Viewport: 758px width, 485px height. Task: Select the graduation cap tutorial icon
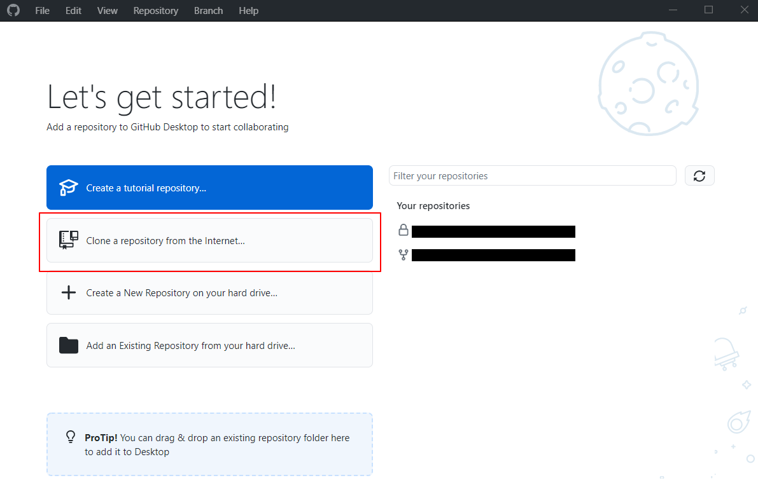coord(68,188)
